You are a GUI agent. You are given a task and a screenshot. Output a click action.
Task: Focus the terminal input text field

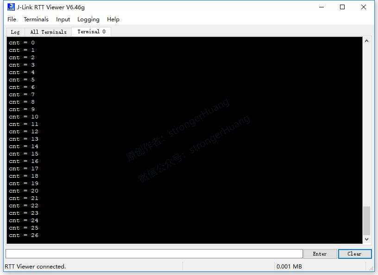tap(154, 254)
